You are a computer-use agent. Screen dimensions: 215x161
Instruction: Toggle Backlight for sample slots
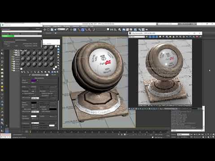[x=58, y=49]
